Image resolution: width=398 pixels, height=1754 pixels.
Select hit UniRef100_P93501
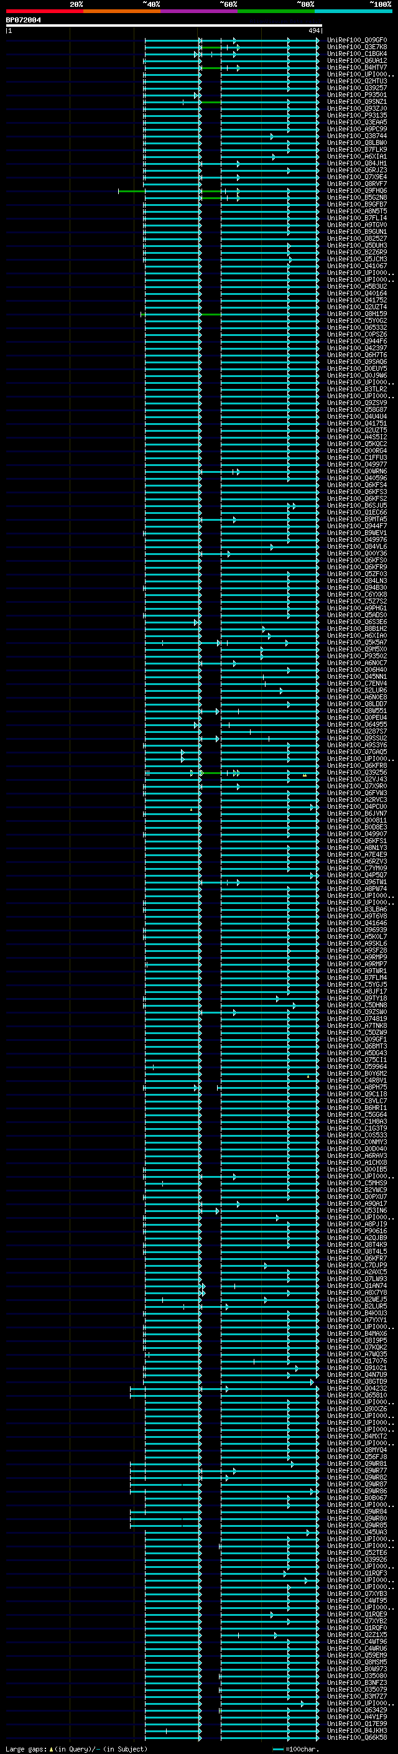click(x=357, y=95)
